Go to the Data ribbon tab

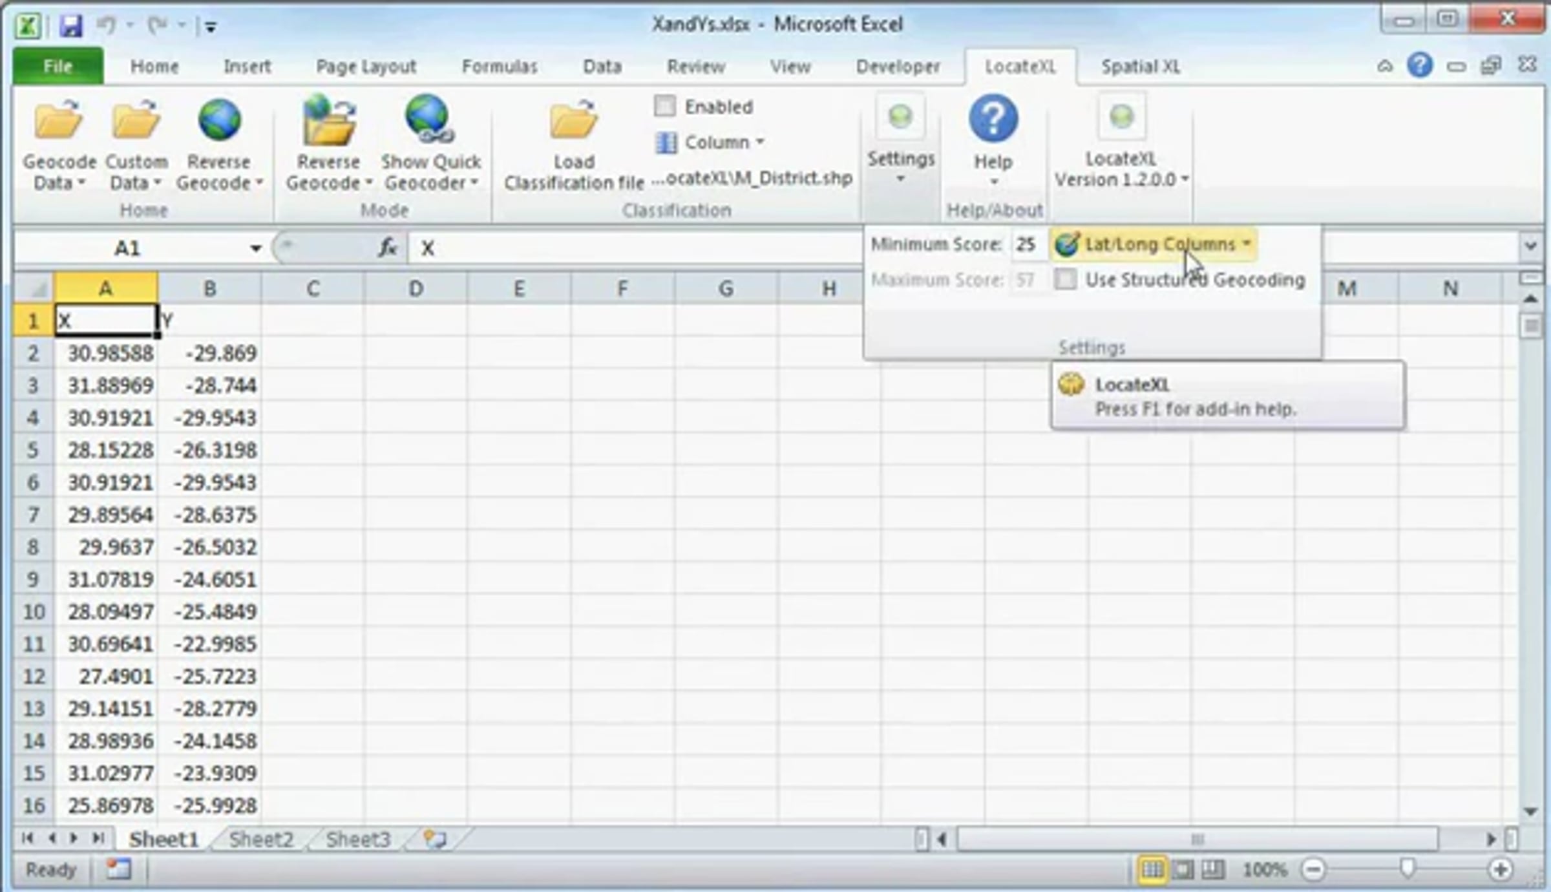602,67
